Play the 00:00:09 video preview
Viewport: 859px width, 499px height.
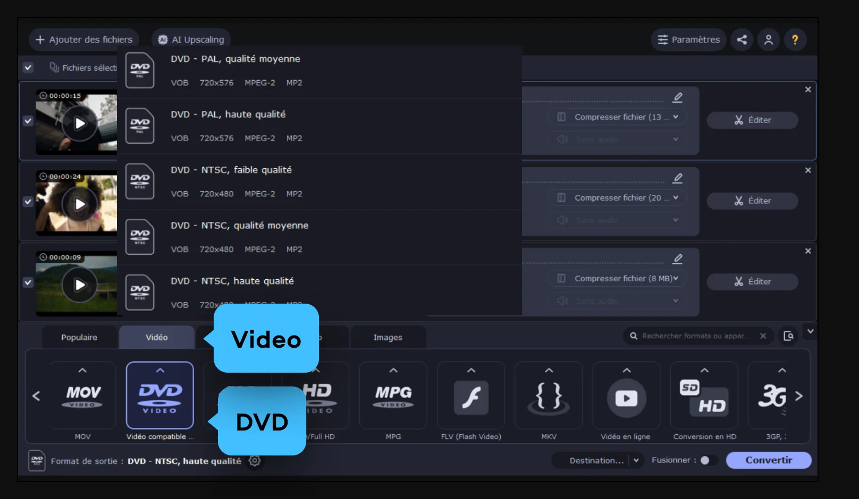[x=80, y=285]
